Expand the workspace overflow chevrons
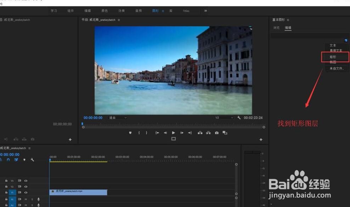Screen dimensions: 350x207 click(x=205, y=11)
